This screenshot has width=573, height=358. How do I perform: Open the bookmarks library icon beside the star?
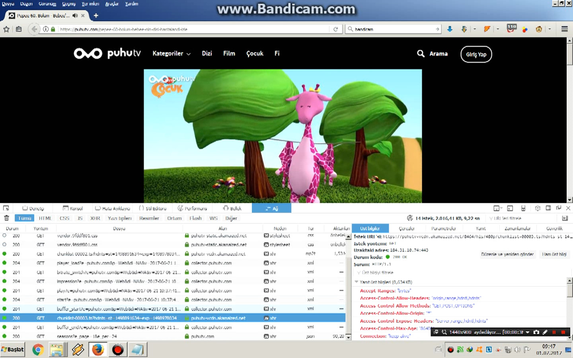(x=19, y=29)
